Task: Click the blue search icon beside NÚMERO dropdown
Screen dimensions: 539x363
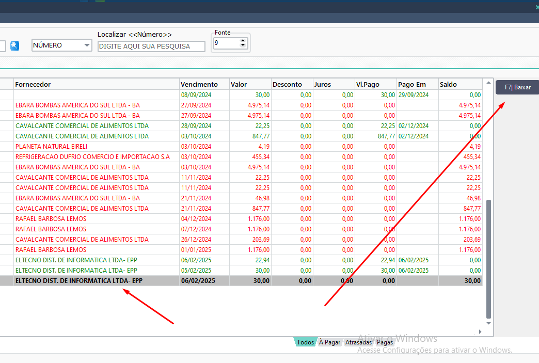Action: tap(14, 46)
